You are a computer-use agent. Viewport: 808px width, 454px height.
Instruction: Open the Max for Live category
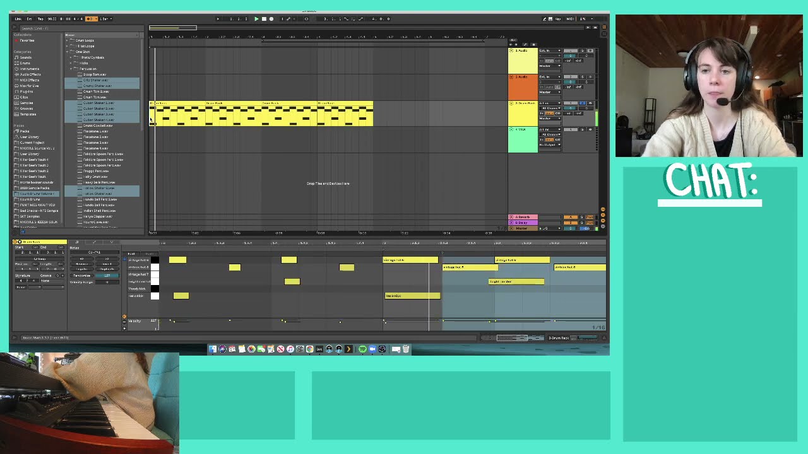tap(29, 86)
